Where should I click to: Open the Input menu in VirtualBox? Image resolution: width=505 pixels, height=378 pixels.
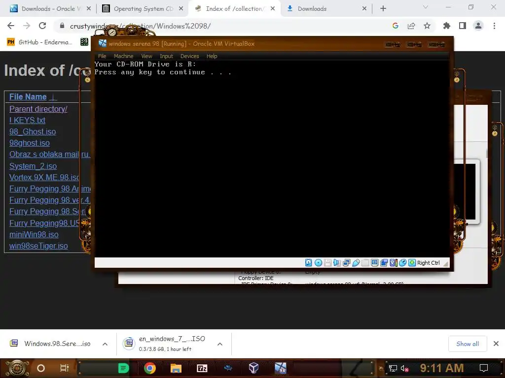tap(166, 56)
